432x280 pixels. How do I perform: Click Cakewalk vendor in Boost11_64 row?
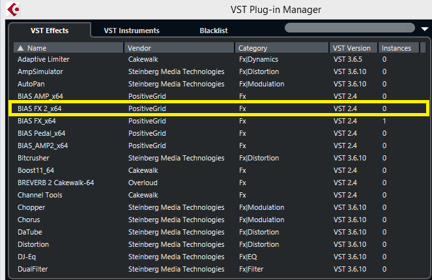pos(143,170)
